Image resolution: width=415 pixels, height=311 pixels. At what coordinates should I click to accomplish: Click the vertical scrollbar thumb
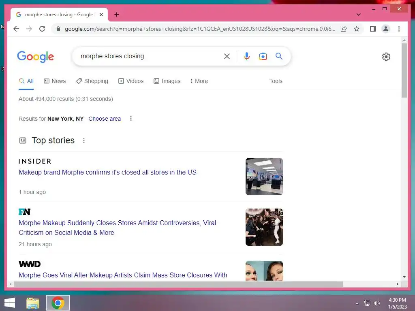point(404,70)
